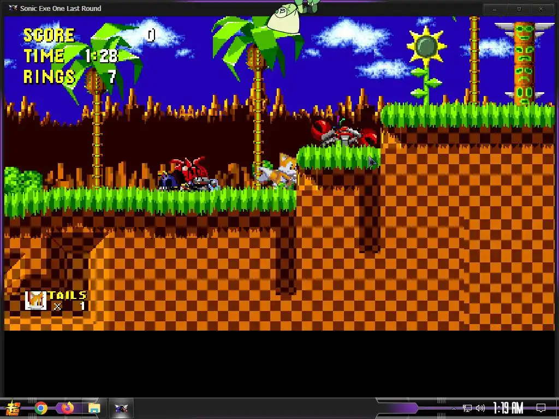Minimize the Sonic Exe One Last Round window
The height and width of the screenshot is (419, 559).
point(494,9)
